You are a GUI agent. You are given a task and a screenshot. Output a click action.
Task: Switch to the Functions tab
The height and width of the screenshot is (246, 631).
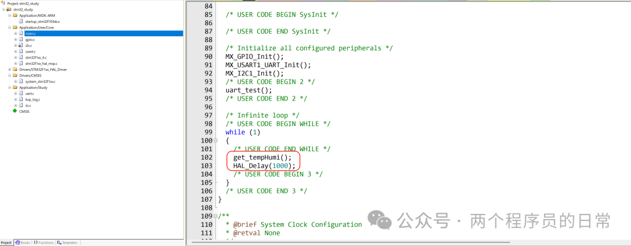(44, 242)
